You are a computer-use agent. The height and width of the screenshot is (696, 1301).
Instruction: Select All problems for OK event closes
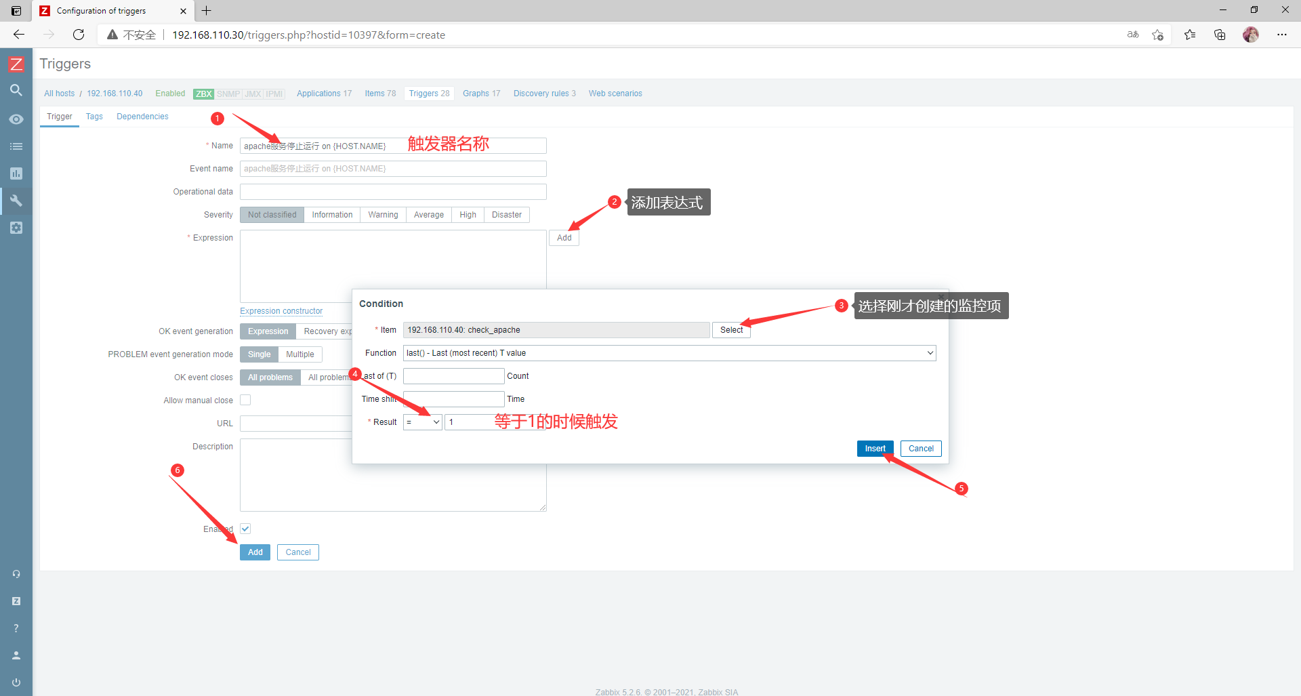pos(270,377)
